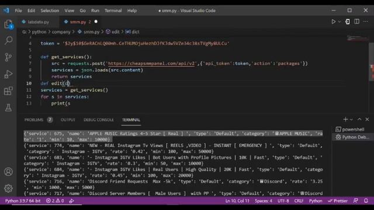Expand the run button dropdown arrow
The height and width of the screenshot is (210, 374).
(x=339, y=22)
